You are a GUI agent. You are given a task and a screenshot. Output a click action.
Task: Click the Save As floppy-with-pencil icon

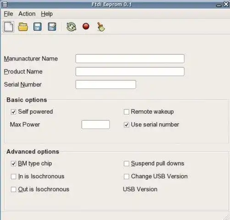pos(52,27)
